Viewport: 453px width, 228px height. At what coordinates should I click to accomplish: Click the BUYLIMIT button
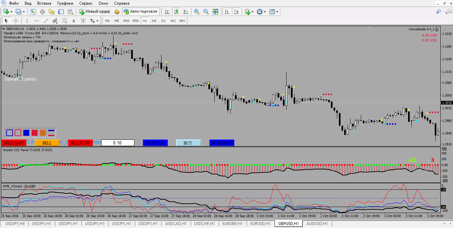point(222,143)
